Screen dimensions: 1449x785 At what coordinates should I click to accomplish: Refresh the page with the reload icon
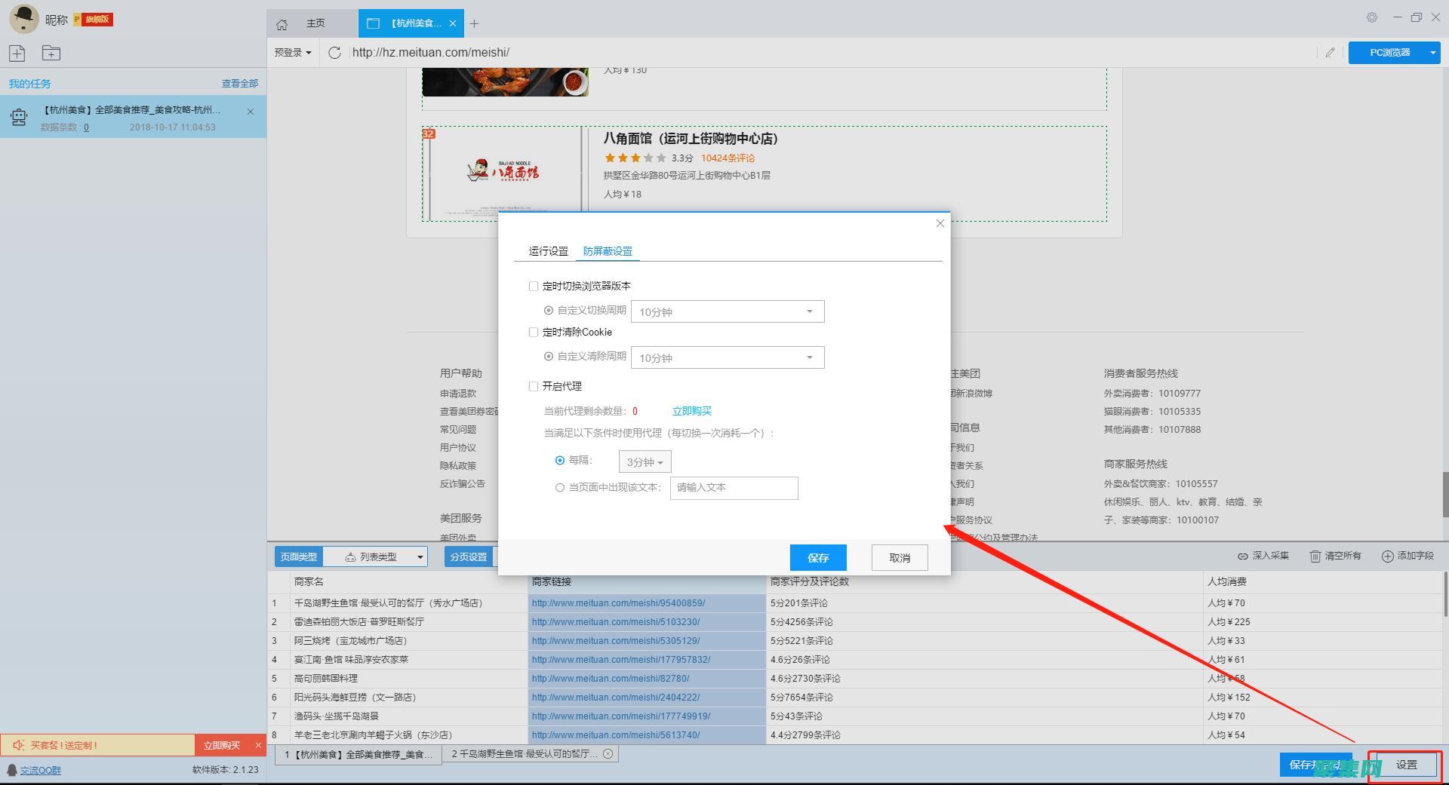click(334, 52)
